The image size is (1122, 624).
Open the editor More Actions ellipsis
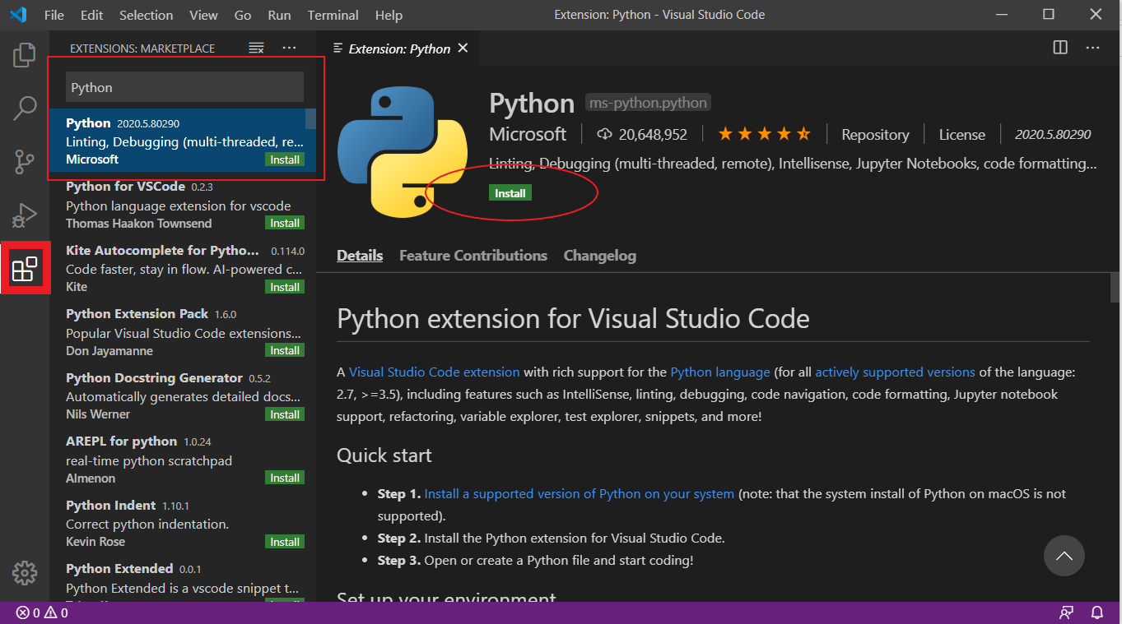pyautogui.click(x=1092, y=48)
